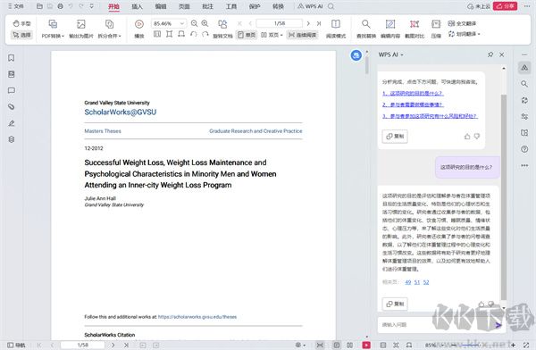Toggle 连续阅读 continuous reading mode
Screen dimensions: 536x350
pos(303,35)
